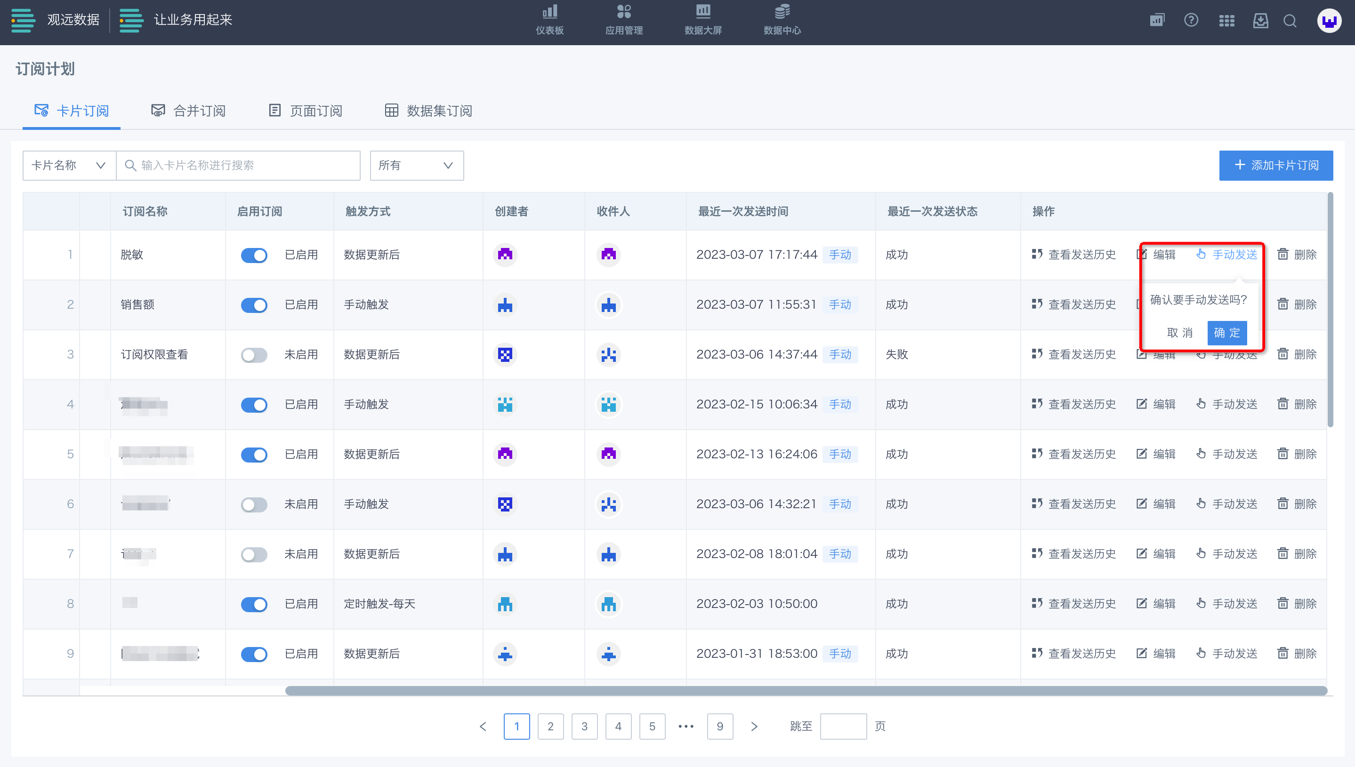Focus card name search input
Viewport: 1355px width, 767px height.
[238, 166]
